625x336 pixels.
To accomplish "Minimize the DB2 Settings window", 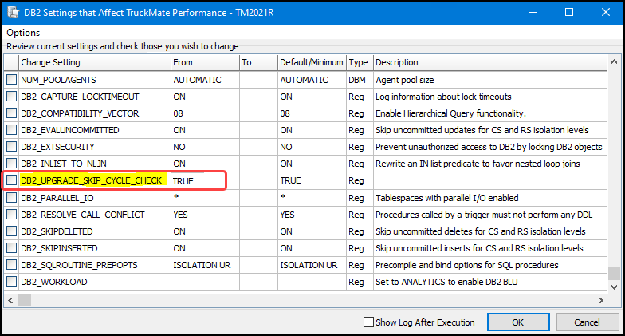I will coord(532,13).
